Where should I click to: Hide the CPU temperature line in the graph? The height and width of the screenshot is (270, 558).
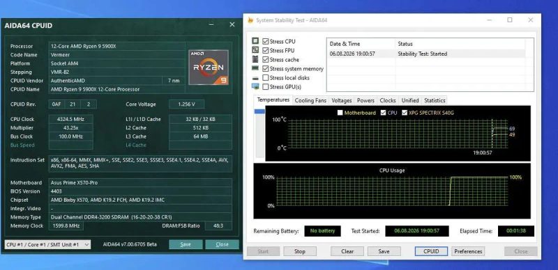[383, 113]
